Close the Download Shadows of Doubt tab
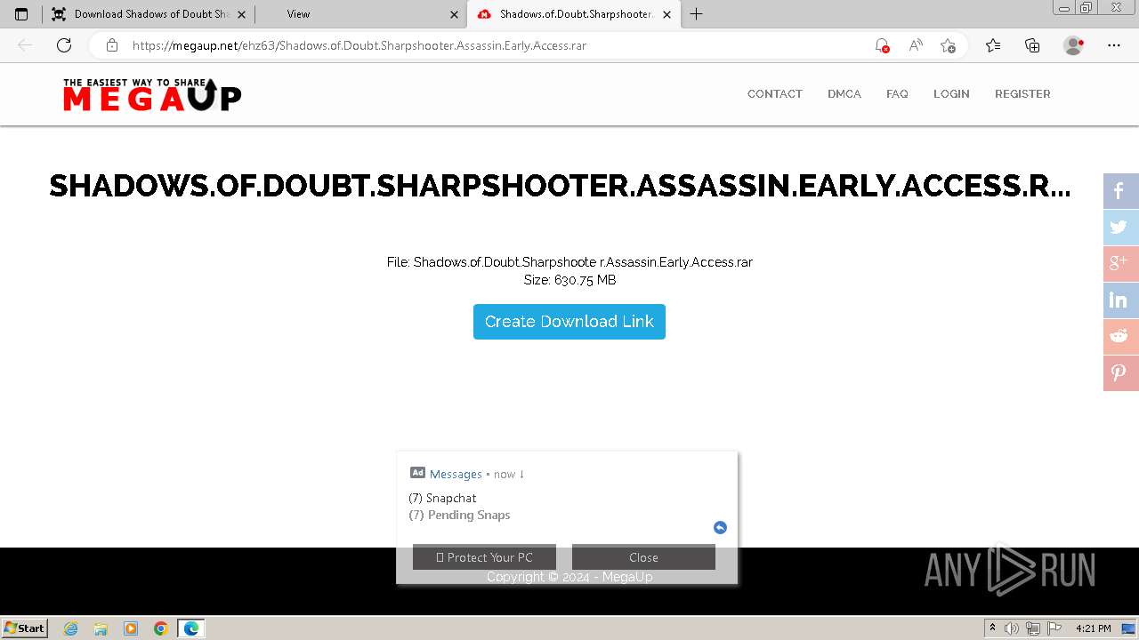Image resolution: width=1139 pixels, height=640 pixels. click(x=241, y=14)
